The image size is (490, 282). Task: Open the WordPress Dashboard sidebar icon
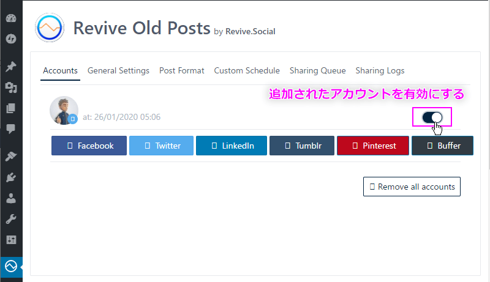tap(11, 18)
